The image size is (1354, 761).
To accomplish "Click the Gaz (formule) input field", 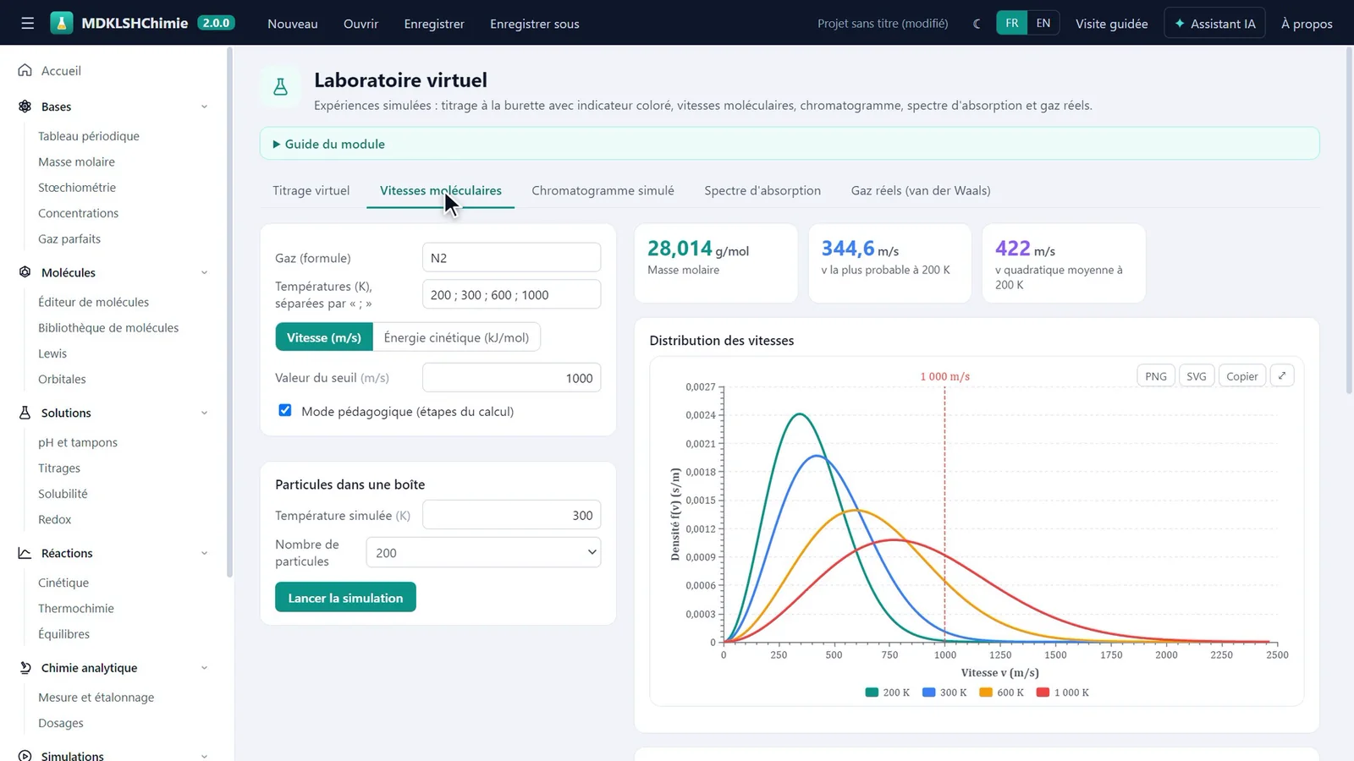I will pos(511,257).
